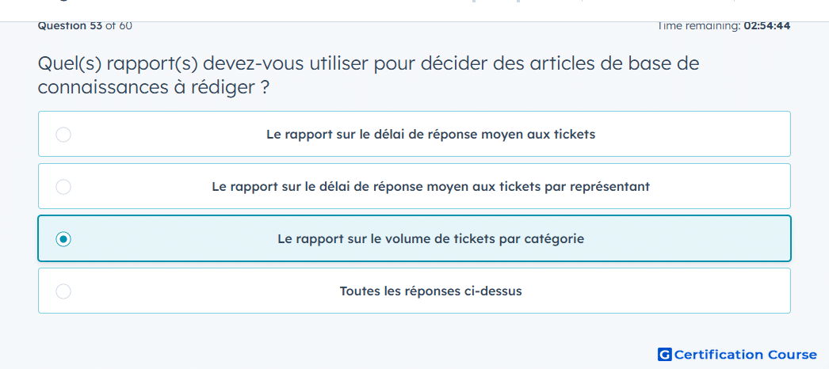Open the Certification Course watermark link
The width and height of the screenshot is (829, 369).
(738, 355)
